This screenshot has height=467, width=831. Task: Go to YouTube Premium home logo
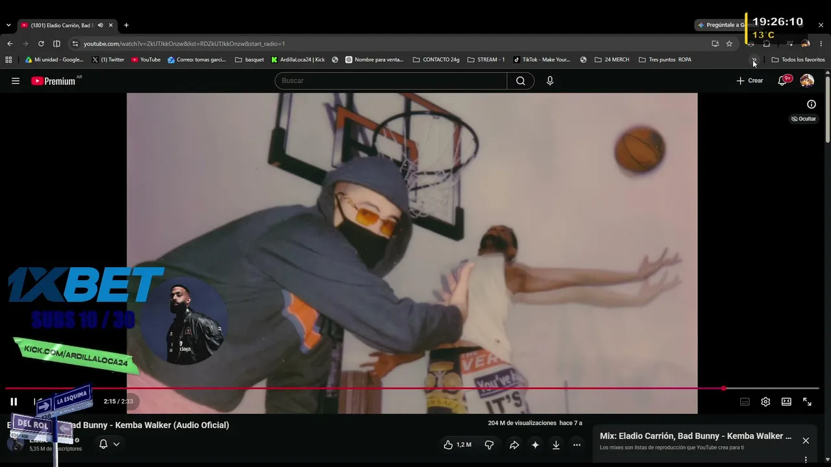[x=53, y=81]
